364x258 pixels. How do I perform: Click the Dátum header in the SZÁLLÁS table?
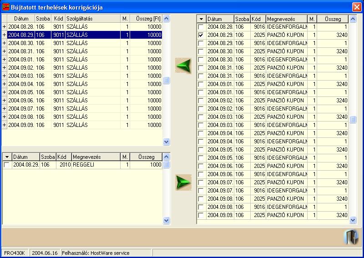(x=21, y=19)
